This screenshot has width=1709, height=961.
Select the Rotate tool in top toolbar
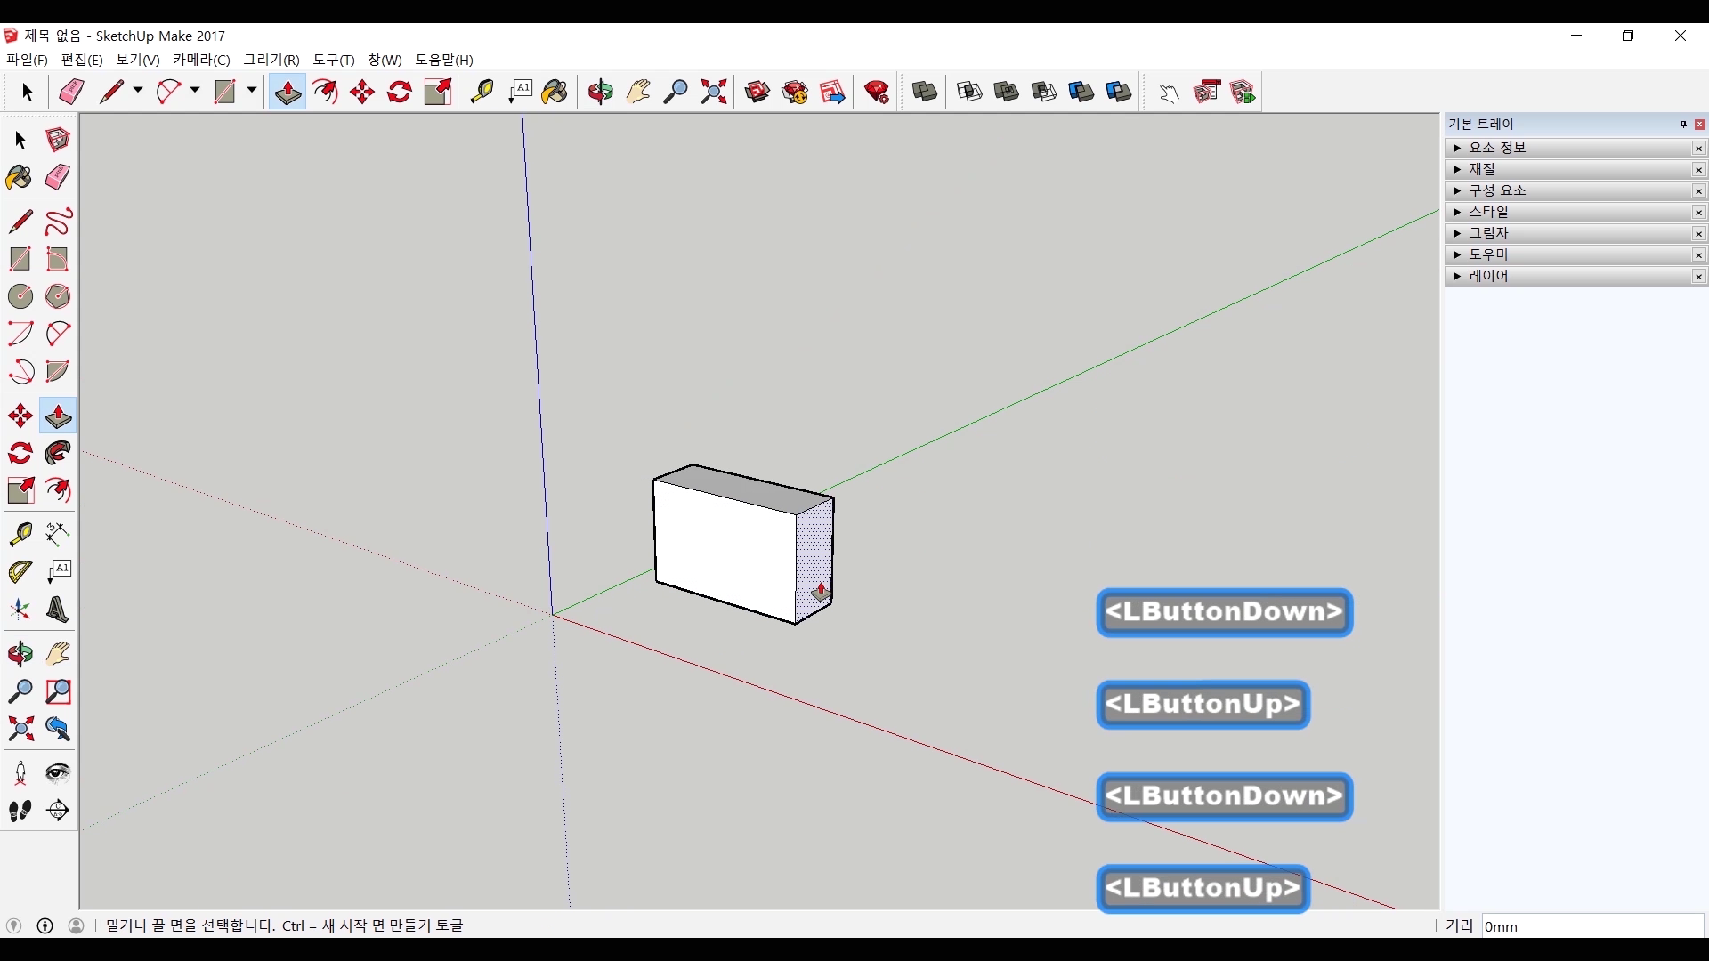[x=400, y=92]
